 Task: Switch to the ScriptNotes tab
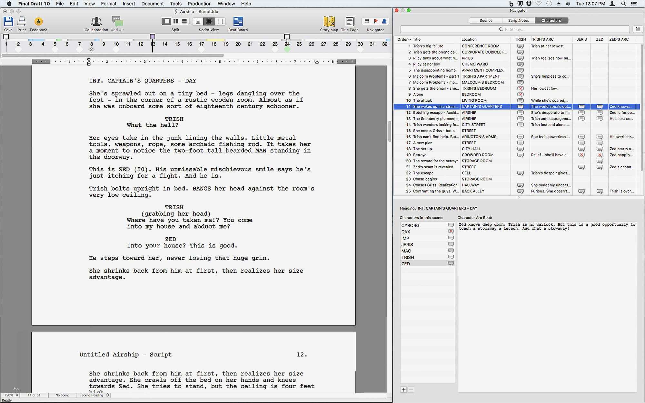click(518, 21)
